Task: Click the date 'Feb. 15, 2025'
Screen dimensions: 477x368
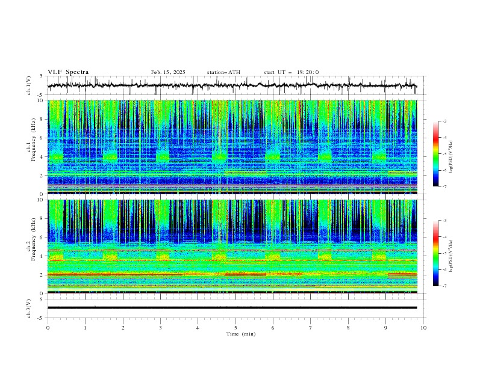Action: click(x=168, y=72)
